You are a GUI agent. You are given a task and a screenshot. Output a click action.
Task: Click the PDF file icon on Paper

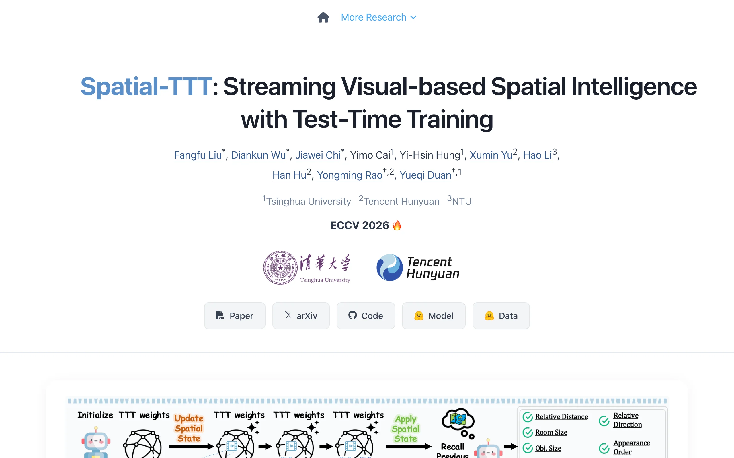[220, 315]
